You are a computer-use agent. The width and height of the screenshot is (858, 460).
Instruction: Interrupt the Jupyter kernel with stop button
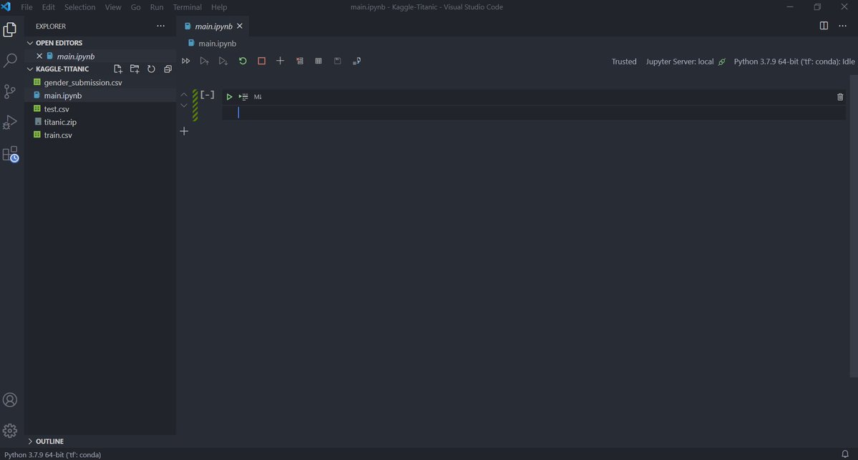coord(262,61)
